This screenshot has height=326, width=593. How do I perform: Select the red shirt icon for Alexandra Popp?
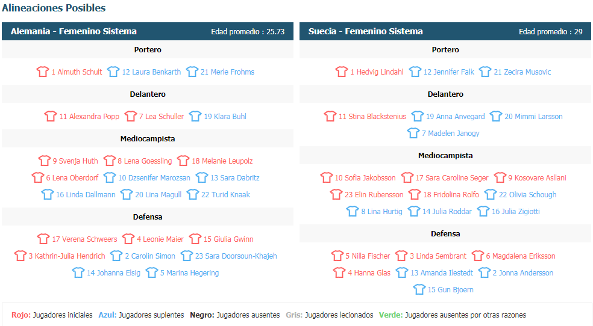point(50,116)
